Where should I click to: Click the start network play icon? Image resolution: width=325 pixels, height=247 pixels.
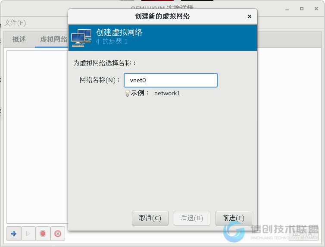click(x=28, y=234)
